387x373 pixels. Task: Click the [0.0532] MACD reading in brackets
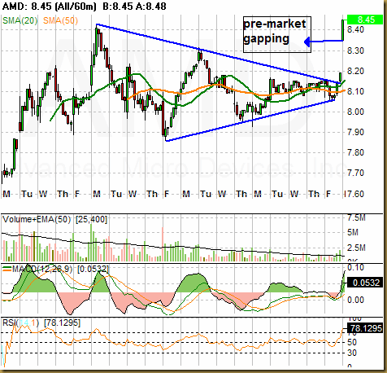coord(93,269)
